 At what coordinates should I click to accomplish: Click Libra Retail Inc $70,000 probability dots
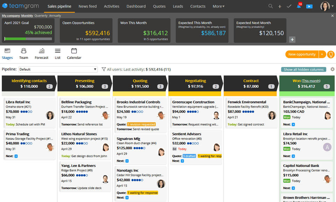pyautogui.click(x=26, y=112)
